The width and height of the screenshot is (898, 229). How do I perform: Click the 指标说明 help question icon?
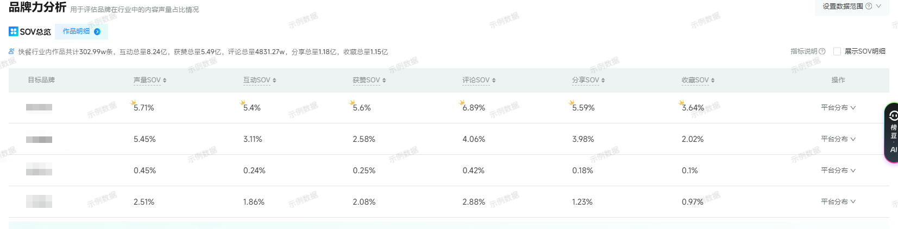coord(822,51)
